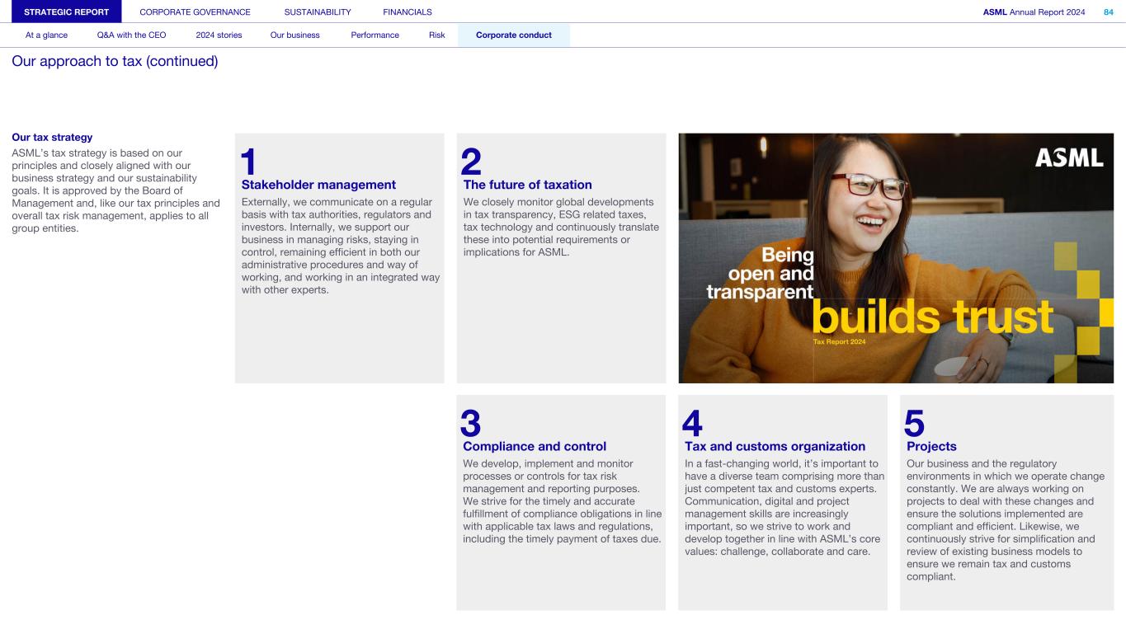Image resolution: width=1126 pixels, height=634 pixels.
Task: Select the 'Stakeholder management' card title
Action: 318,185
